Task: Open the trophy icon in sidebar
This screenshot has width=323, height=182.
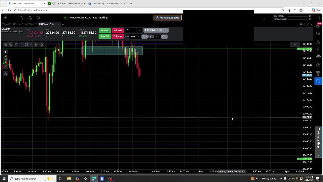Action: [x=318, y=73]
